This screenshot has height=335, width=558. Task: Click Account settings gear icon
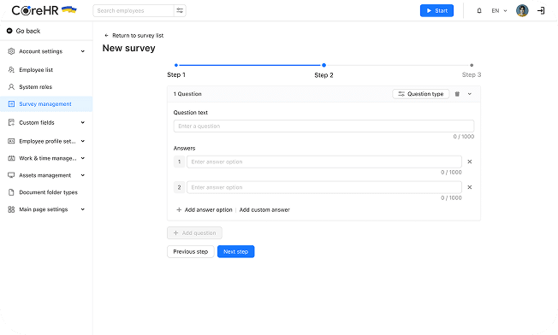[11, 51]
